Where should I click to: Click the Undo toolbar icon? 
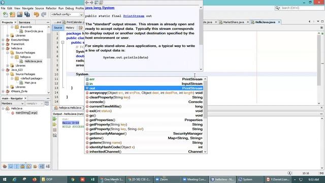tap(37, 15)
